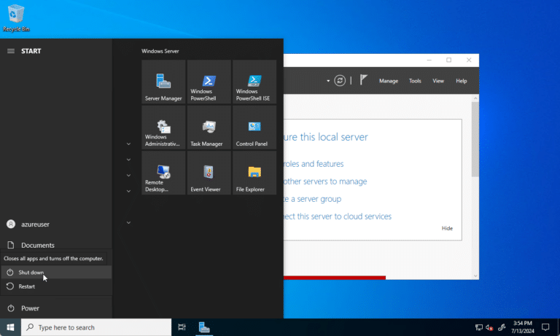Open the Server Manager tile
Viewport: 560px width, 336px height.
click(x=163, y=82)
